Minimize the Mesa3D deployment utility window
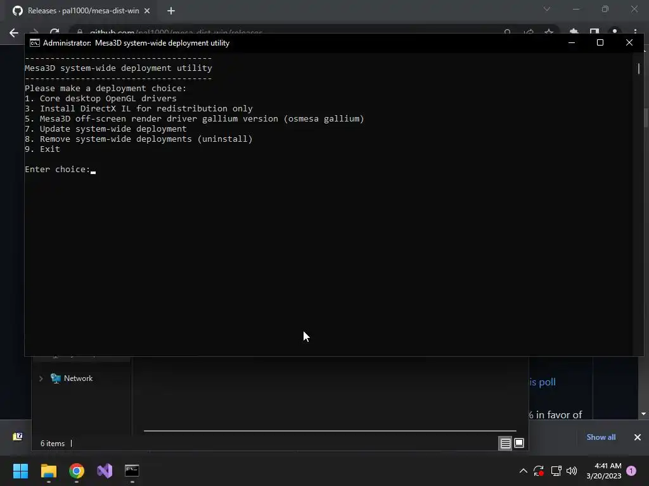649x486 pixels. pos(572,42)
